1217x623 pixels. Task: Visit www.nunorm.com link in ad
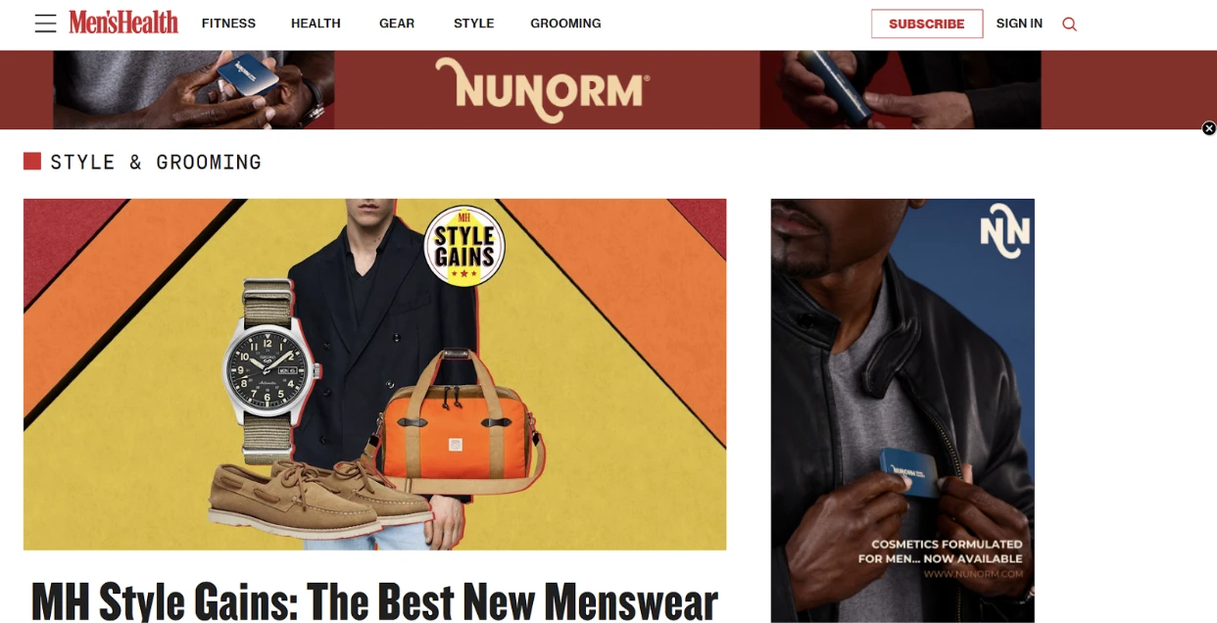[x=973, y=574]
